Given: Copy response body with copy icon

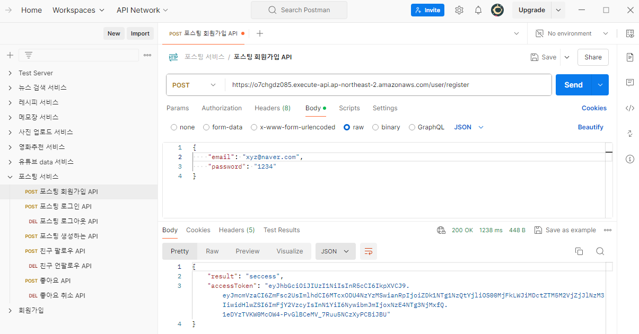Looking at the screenshot, I should [579, 251].
